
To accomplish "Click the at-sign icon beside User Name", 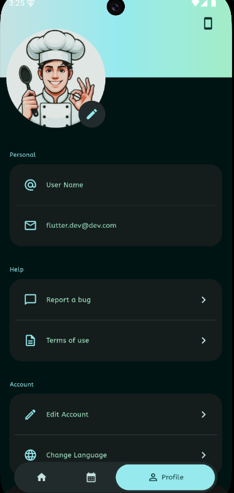I will tap(31, 185).
